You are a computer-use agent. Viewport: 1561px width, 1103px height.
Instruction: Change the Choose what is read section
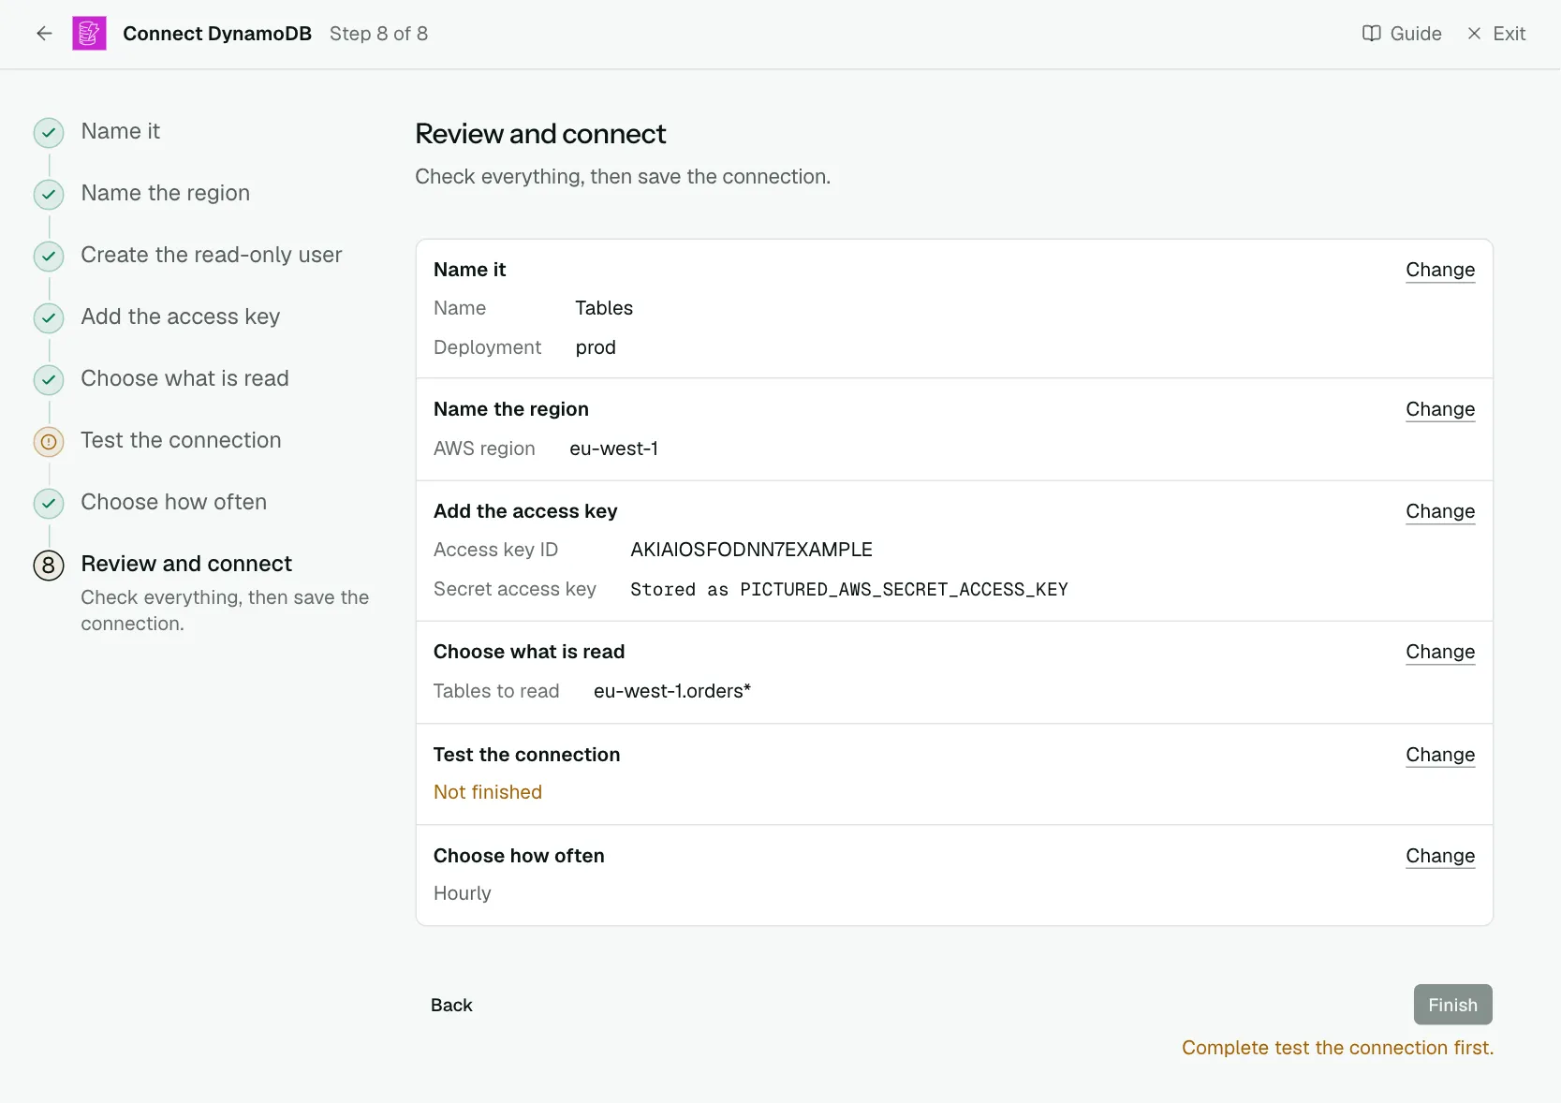pyautogui.click(x=1440, y=652)
